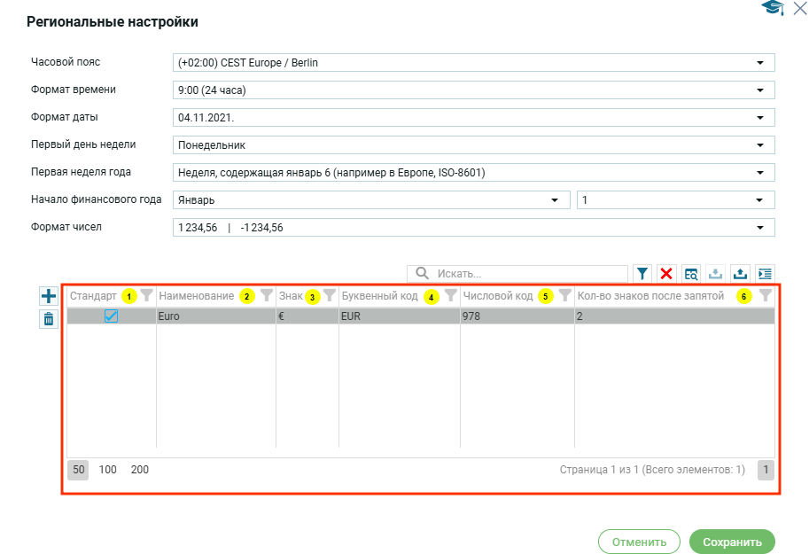Open the help graduation cap icon
809x554 pixels.
coord(772,9)
